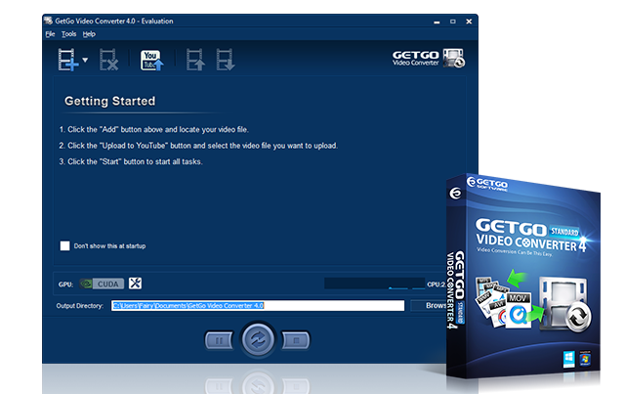Click the app icon in title bar

[48, 21]
